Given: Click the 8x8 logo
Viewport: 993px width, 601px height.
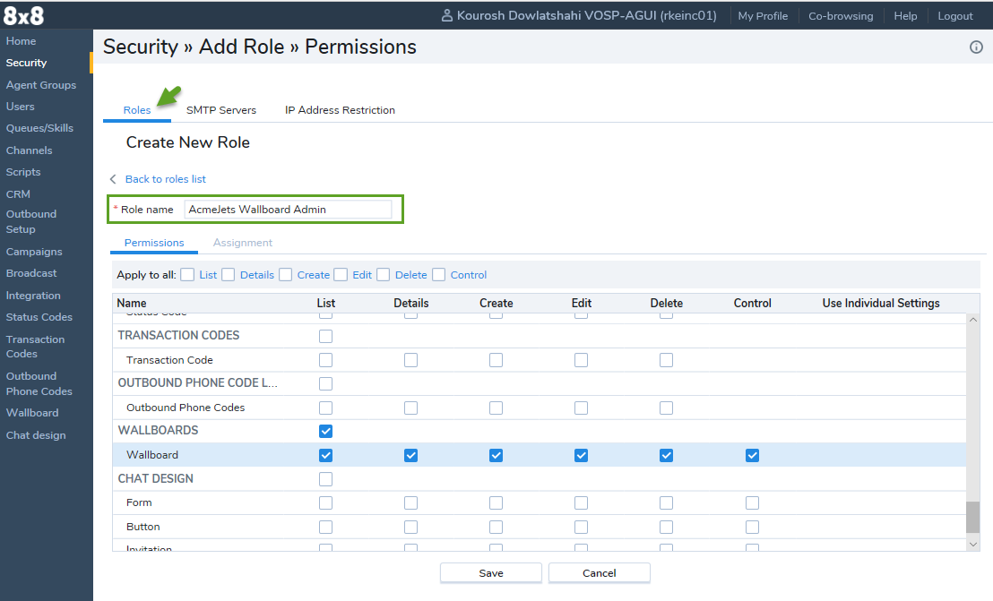Looking at the screenshot, I should coord(23,15).
